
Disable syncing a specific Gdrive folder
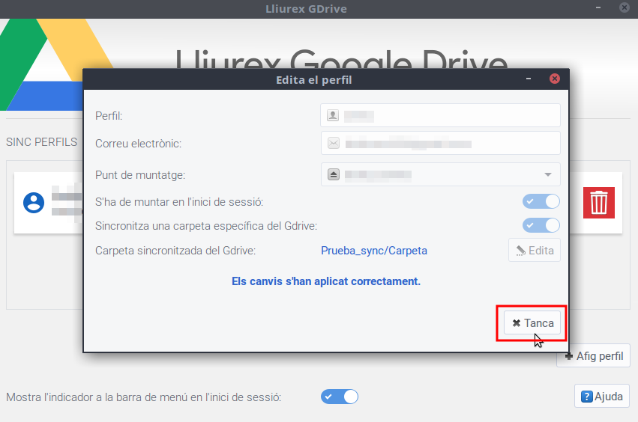(x=541, y=225)
